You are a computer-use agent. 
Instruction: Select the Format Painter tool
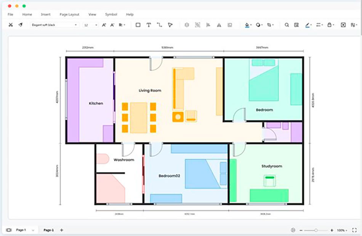[x=21, y=25]
